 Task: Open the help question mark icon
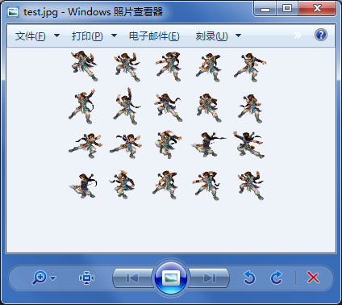pos(321,35)
